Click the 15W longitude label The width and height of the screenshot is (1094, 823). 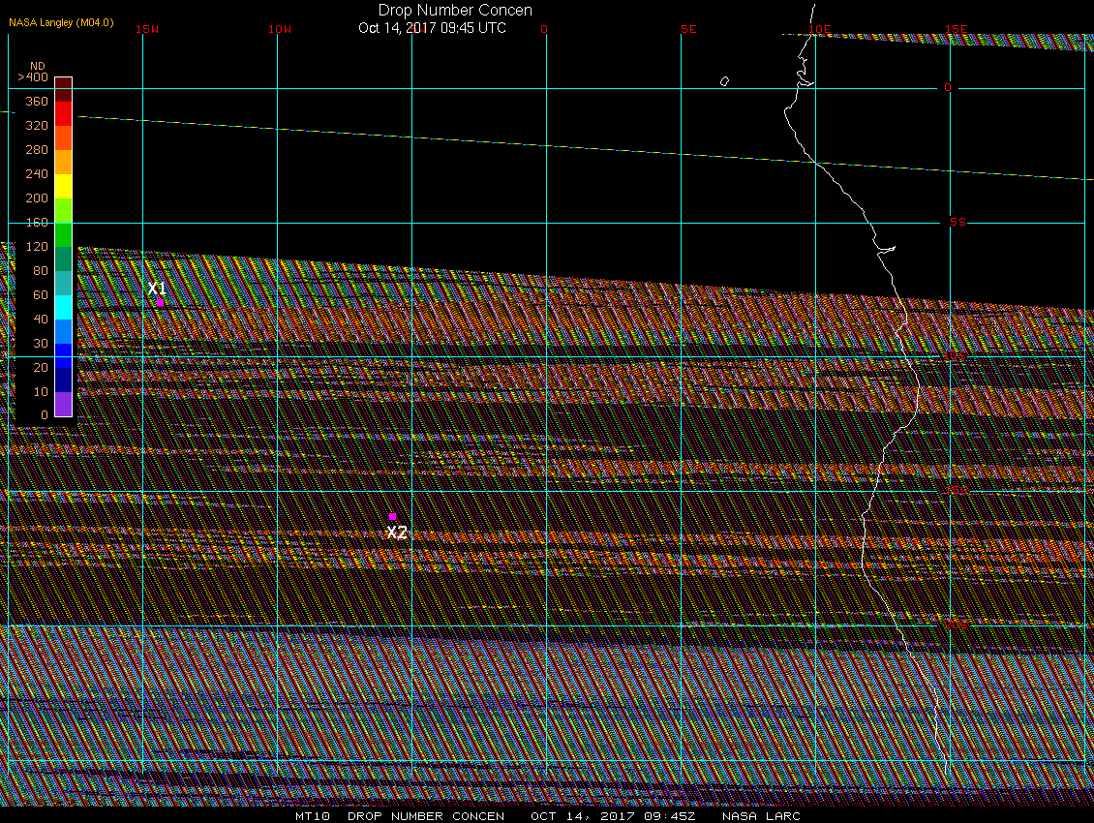tap(147, 29)
